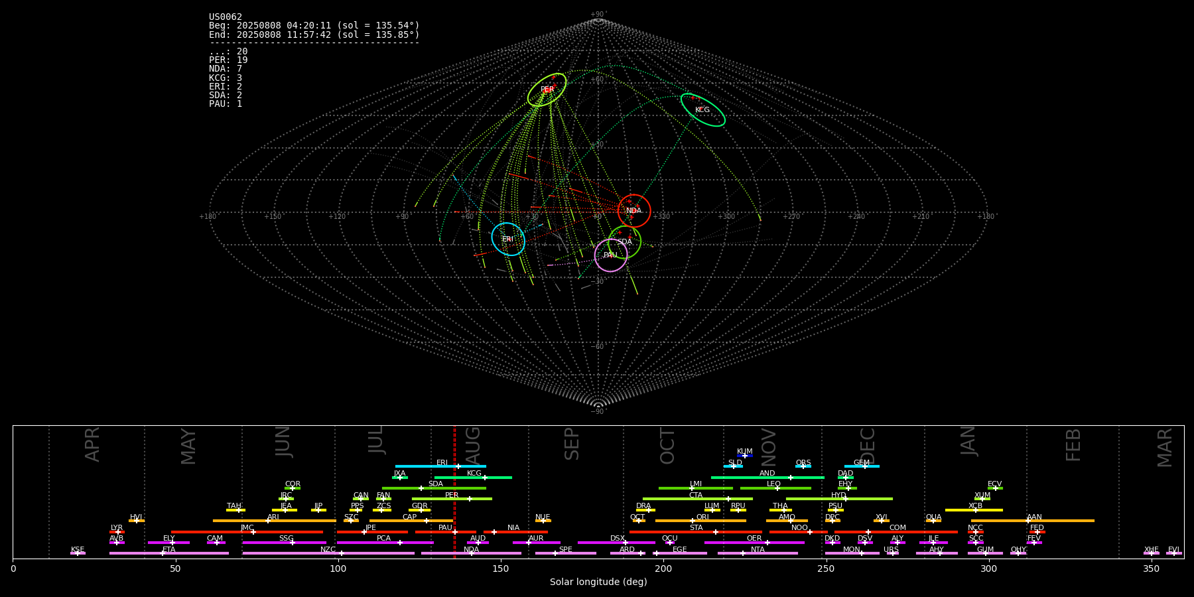Click the blue KUM shower bar

745,456
